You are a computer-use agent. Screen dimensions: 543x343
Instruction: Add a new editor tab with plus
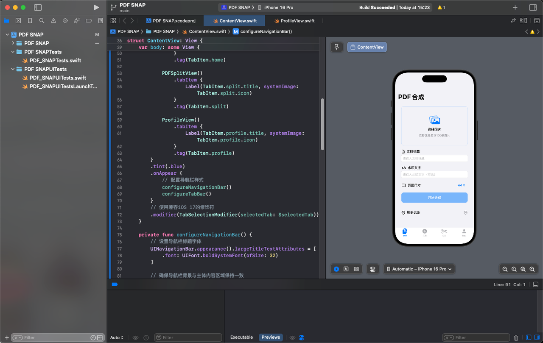(515, 8)
